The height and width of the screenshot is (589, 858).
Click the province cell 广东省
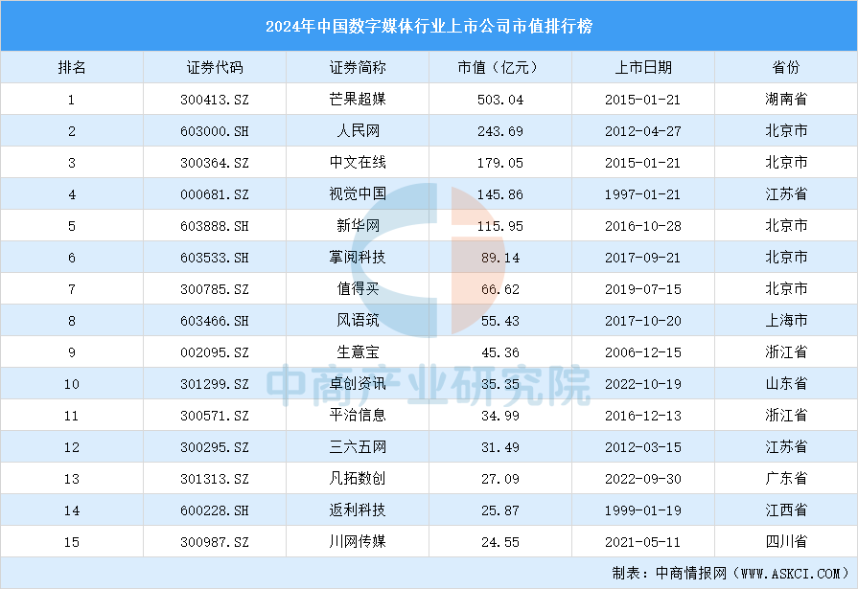(x=786, y=479)
